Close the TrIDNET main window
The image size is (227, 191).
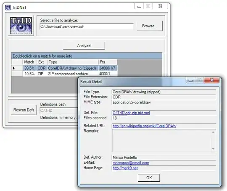160,6
